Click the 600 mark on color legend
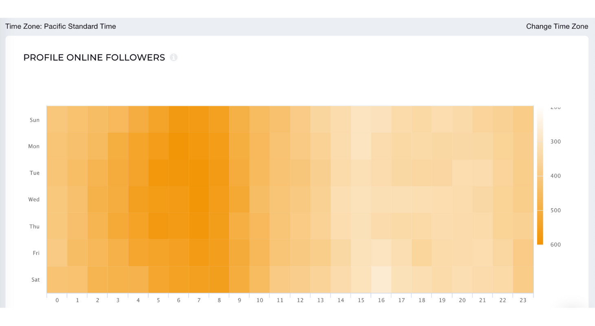Screen dimensions: 595x326 (555, 244)
